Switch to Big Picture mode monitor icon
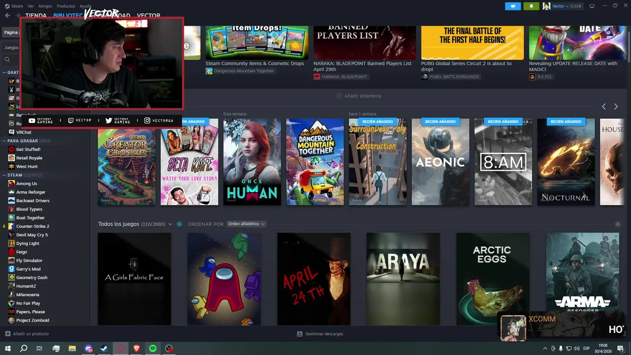Viewport: 631px width, 355px height. click(x=592, y=6)
